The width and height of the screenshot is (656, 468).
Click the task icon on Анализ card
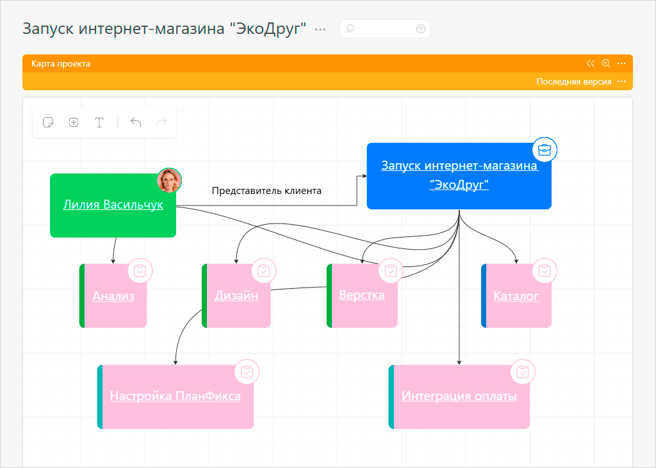click(x=140, y=271)
